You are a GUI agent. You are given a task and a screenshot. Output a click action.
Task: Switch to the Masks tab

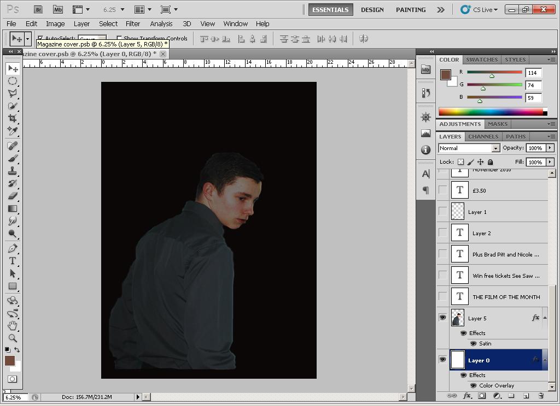tap(498, 124)
